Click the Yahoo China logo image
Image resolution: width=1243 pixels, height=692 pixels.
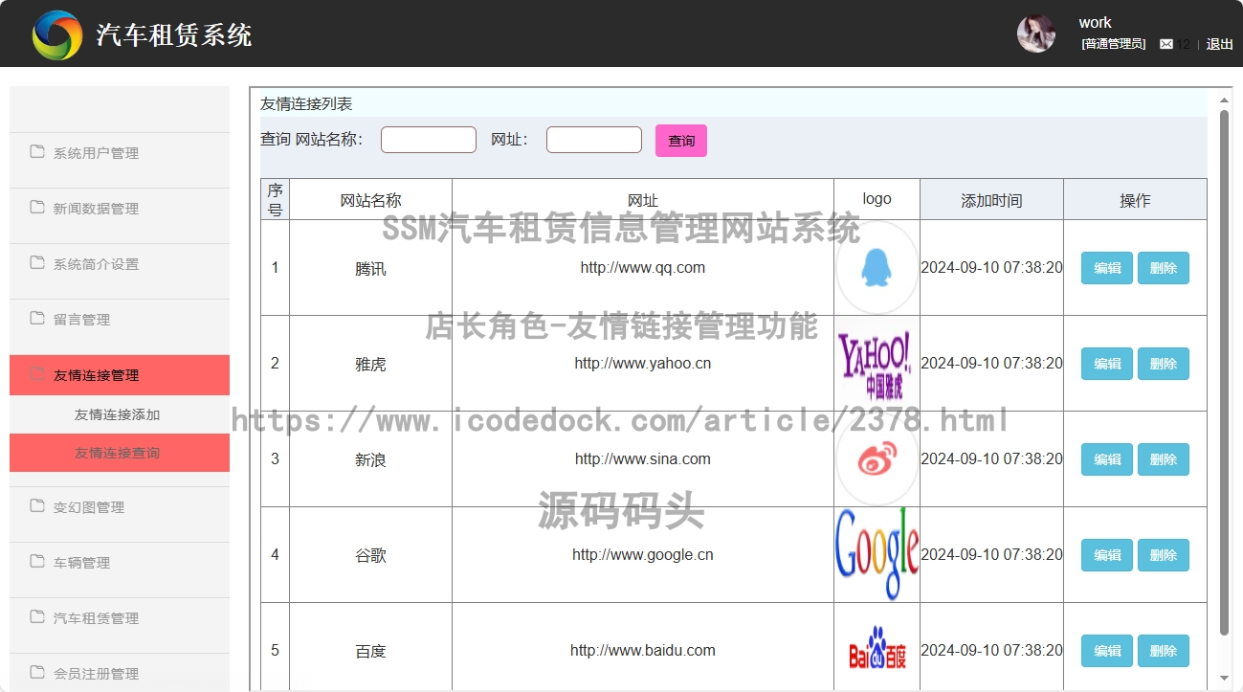pos(877,364)
